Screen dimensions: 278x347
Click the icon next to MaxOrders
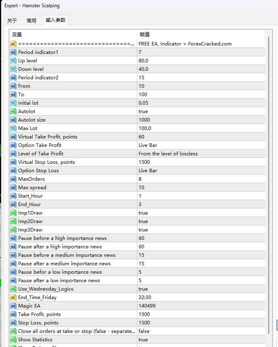pos(13,179)
